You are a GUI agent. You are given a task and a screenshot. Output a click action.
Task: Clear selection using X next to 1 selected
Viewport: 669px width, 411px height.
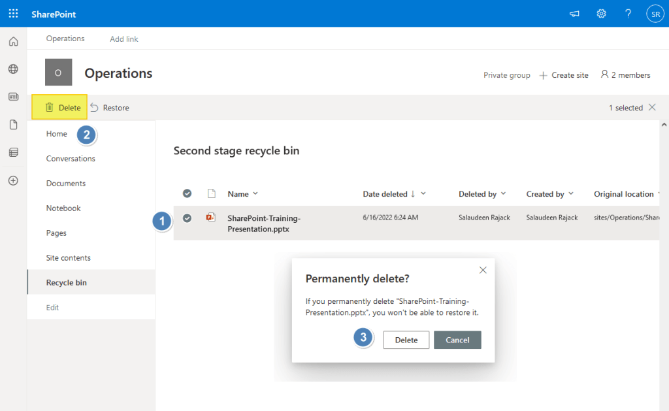point(652,107)
